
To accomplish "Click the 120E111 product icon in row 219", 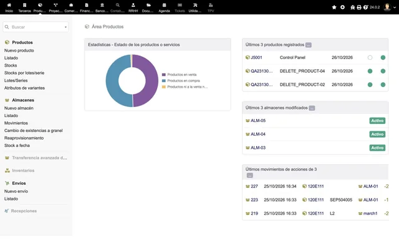I will (x=304, y=213).
